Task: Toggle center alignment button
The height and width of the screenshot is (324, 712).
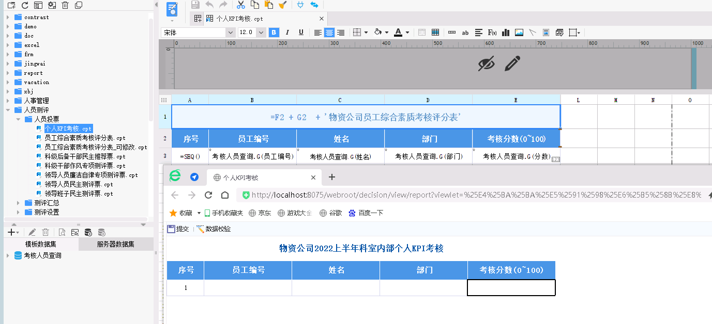Action: [x=329, y=33]
